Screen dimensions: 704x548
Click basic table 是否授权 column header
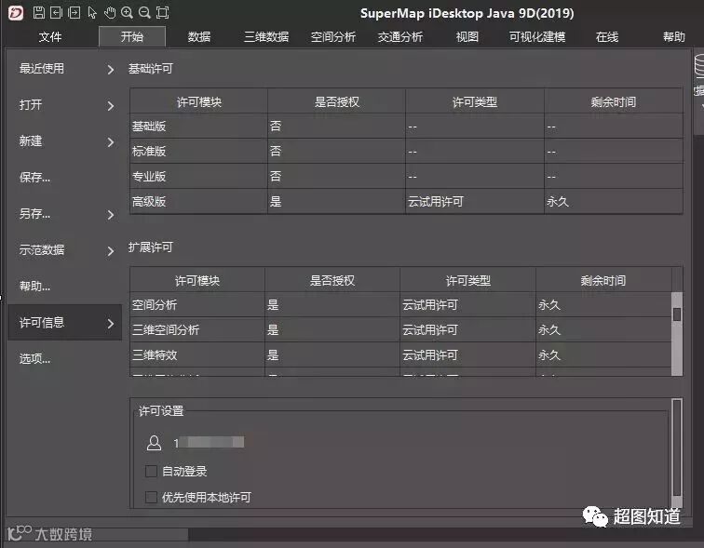(x=337, y=101)
